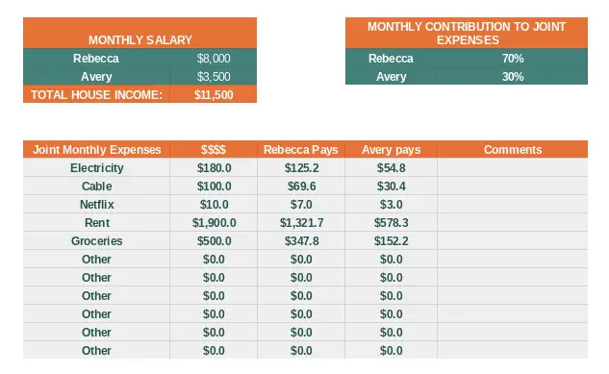Select the Cable expense label cell
This screenshot has width=609, height=374.
[x=96, y=186]
